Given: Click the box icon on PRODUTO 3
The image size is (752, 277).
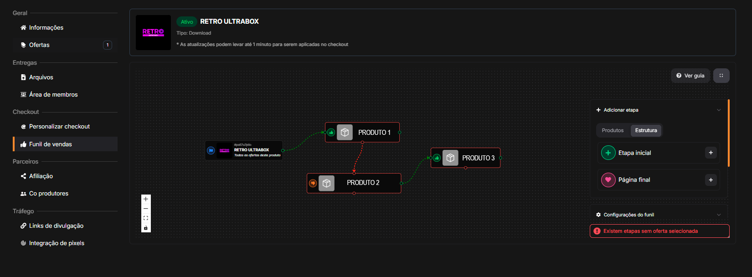Looking at the screenshot, I should (450, 158).
